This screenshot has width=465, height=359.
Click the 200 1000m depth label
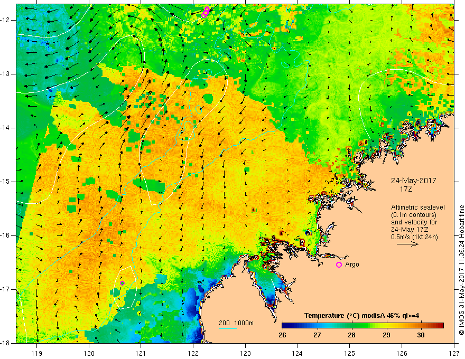236,323
